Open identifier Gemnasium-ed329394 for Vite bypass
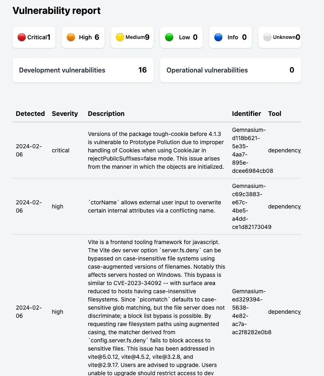The width and height of the screenshot is (324, 376). pos(249,312)
